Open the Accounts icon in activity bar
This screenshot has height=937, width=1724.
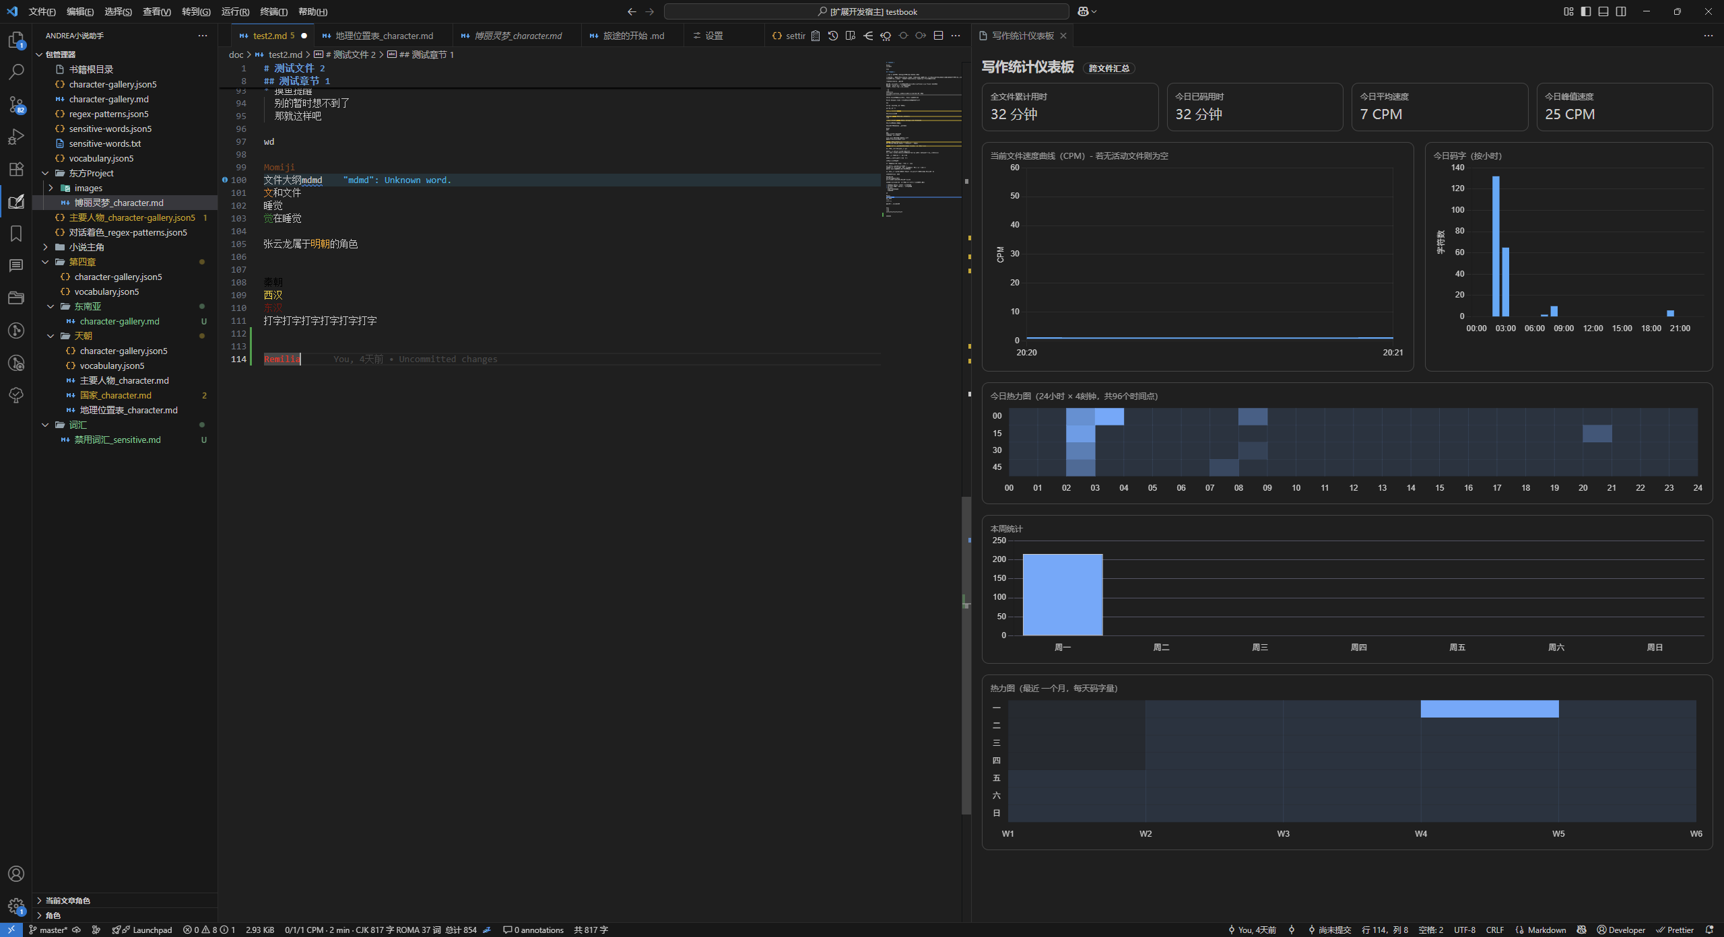pos(16,874)
